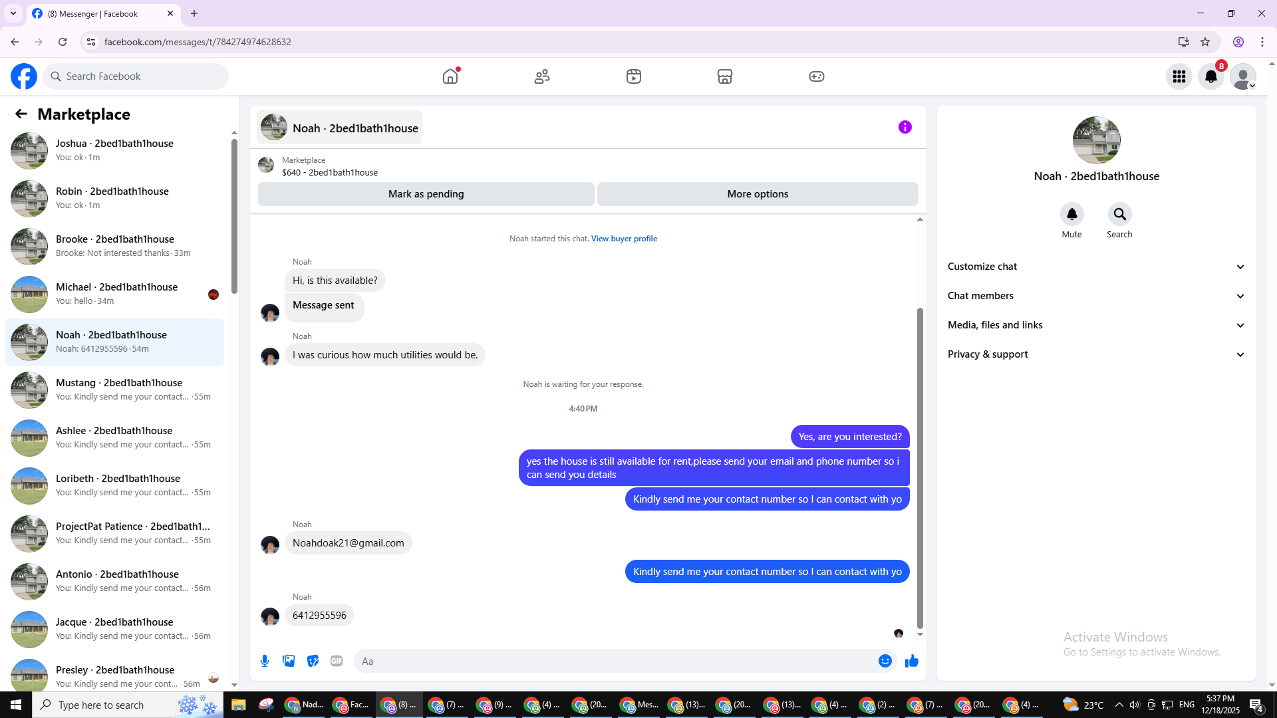Image resolution: width=1277 pixels, height=718 pixels.
Task: Open Chrome three-dot menu
Action: (1262, 42)
